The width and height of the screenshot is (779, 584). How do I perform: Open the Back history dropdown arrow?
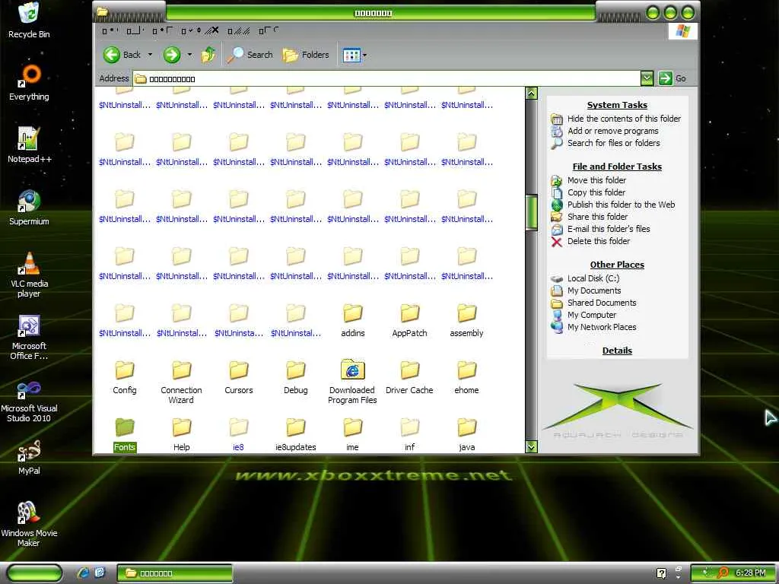coord(150,55)
